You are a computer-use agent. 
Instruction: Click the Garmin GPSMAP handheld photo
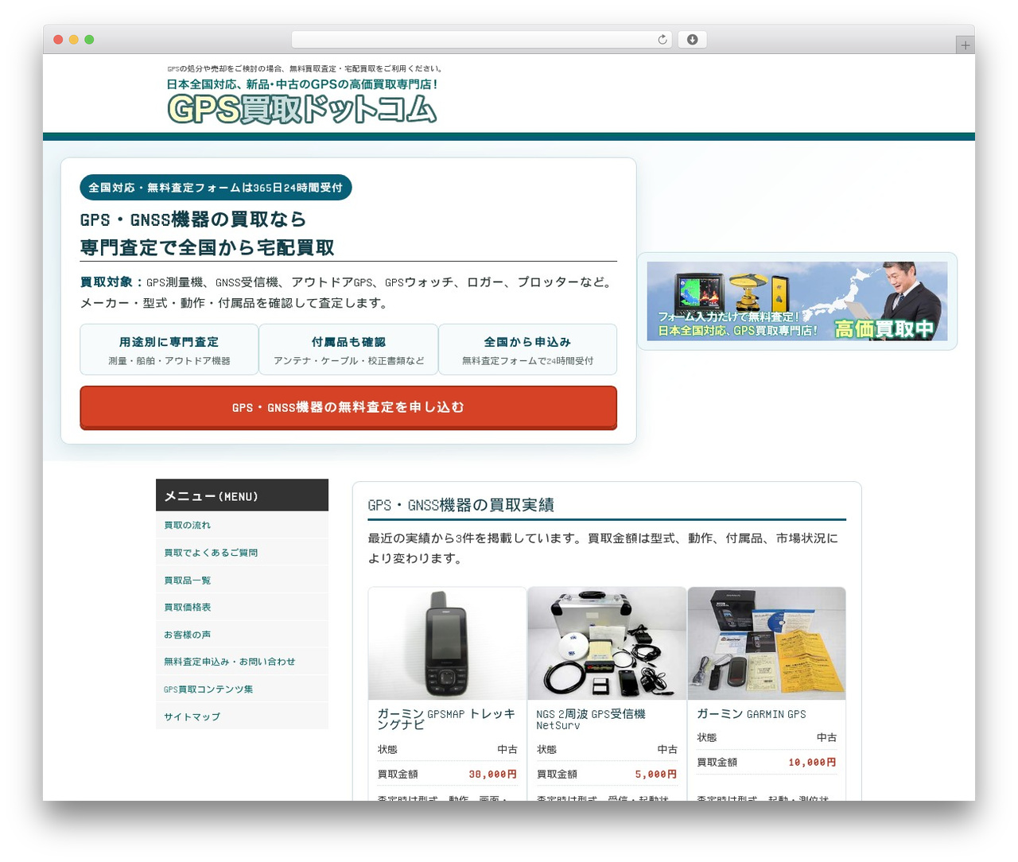(x=448, y=643)
